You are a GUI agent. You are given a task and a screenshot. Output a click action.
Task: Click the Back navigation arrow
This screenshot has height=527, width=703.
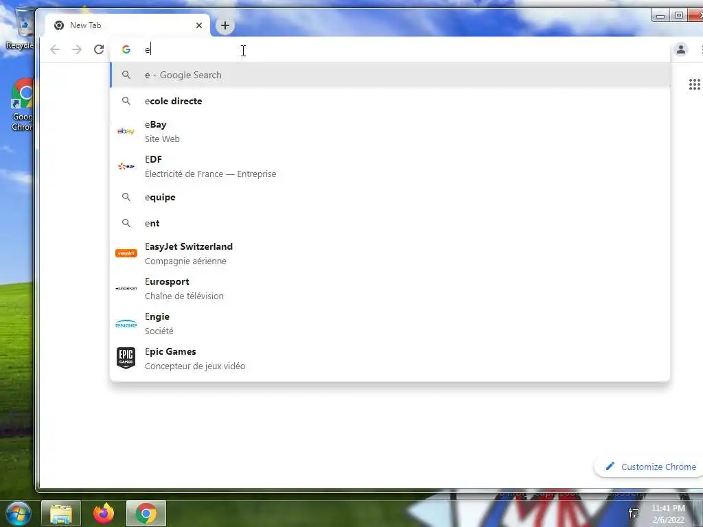(55, 49)
